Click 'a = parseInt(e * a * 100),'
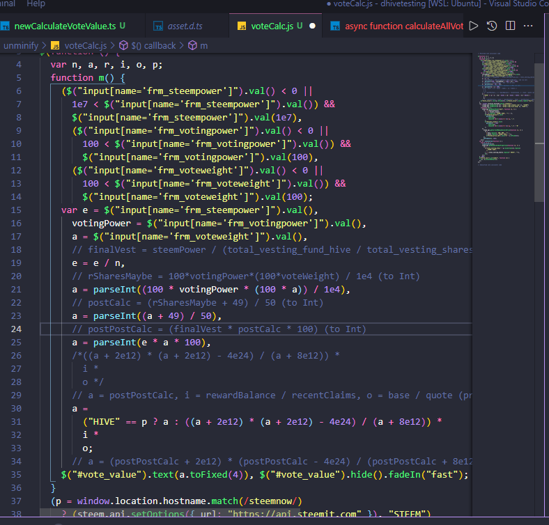The height and width of the screenshot is (525, 549). coord(141,343)
